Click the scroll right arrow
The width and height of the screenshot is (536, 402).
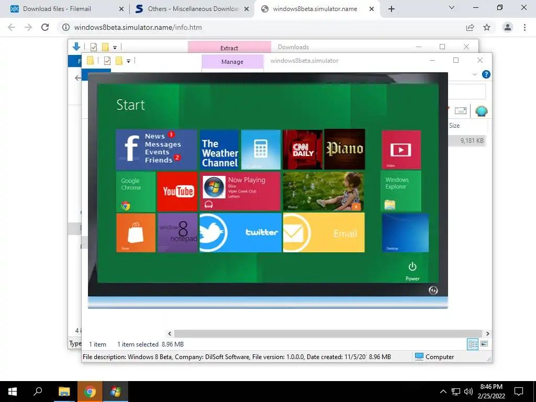(487, 333)
